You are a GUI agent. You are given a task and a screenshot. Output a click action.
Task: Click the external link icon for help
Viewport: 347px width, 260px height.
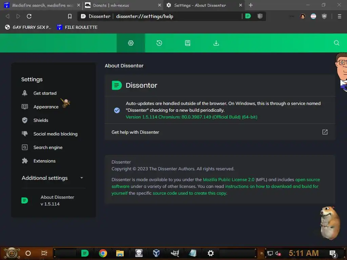tap(325, 132)
